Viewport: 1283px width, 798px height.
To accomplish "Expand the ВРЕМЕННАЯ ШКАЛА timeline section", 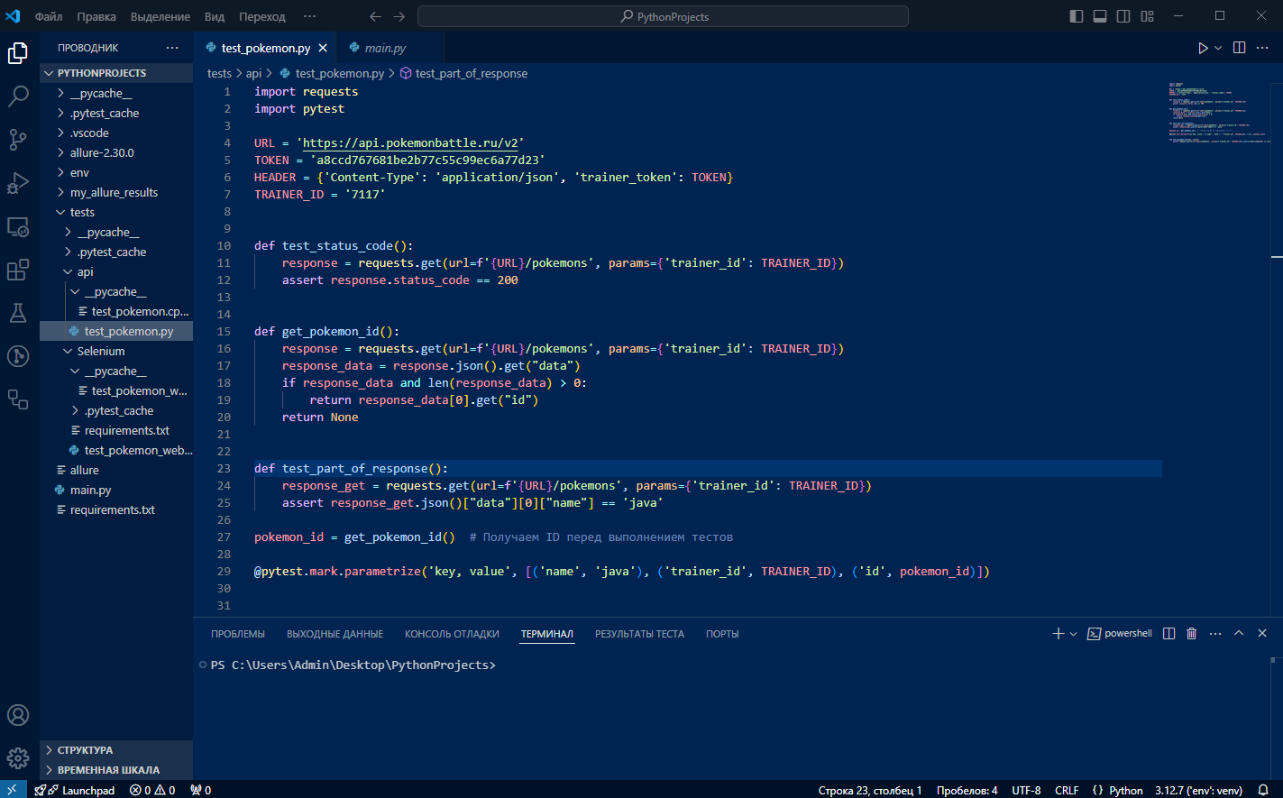I will 116,770.
